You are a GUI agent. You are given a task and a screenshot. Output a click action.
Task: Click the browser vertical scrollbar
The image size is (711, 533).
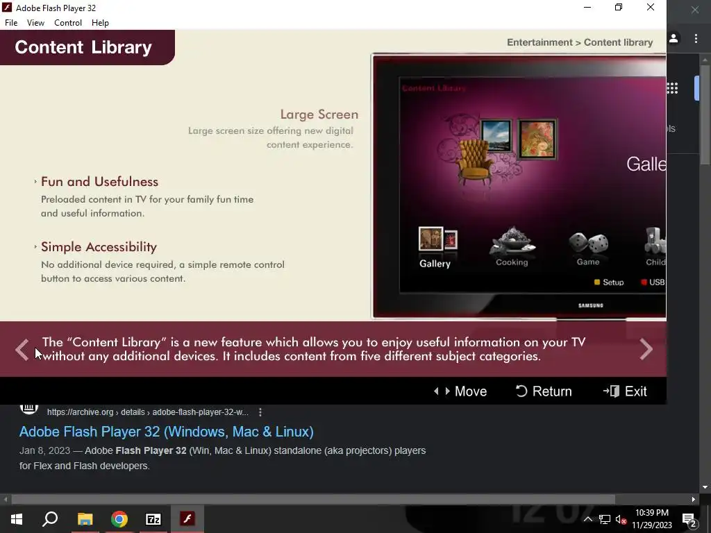click(705, 115)
